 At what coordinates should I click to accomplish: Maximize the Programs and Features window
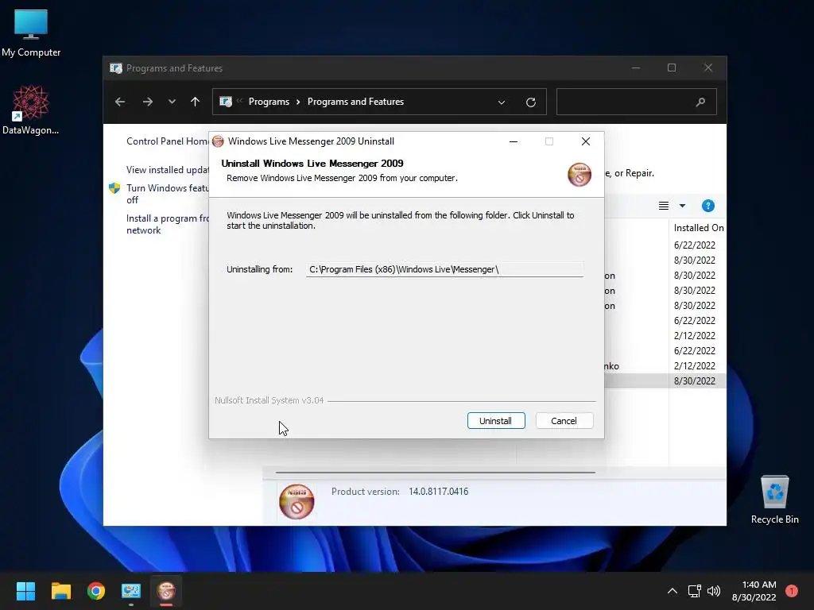pos(672,68)
